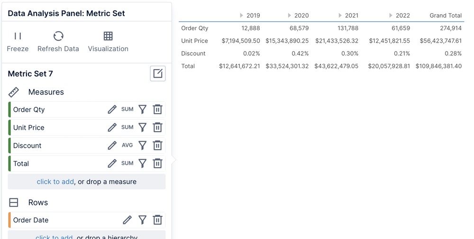Select the $7,194,509.50 Unit Price cell
Screen dimensions: 474x239
[241, 41]
